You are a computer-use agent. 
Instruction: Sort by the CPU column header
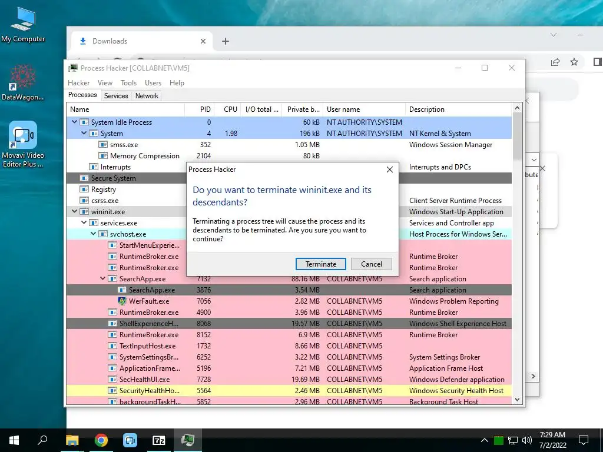pos(227,109)
